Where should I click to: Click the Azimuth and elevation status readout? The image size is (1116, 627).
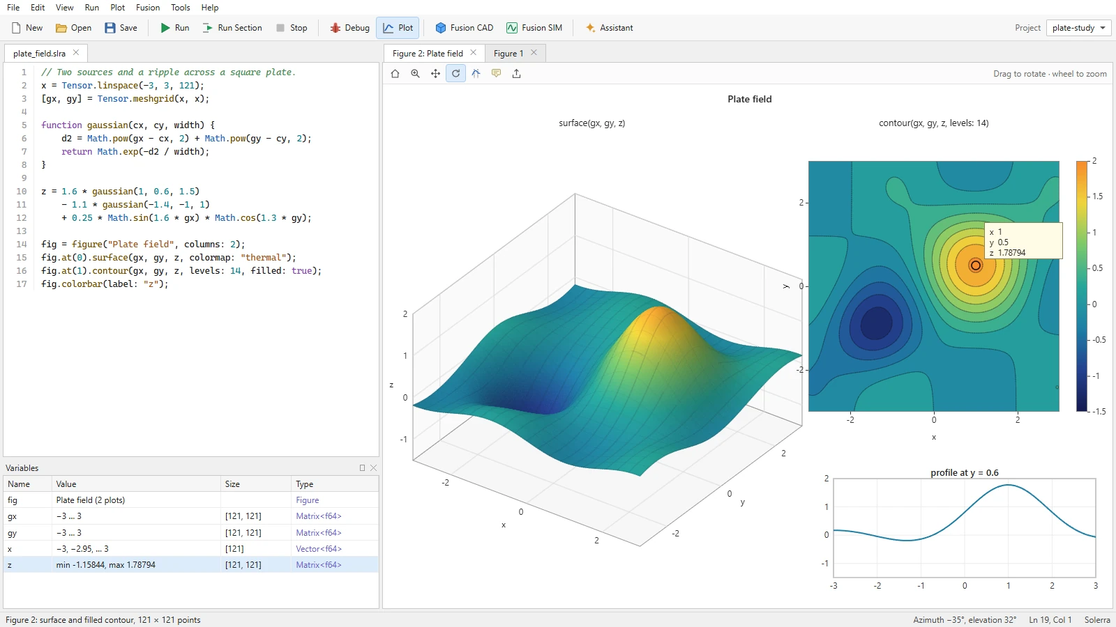tap(965, 620)
